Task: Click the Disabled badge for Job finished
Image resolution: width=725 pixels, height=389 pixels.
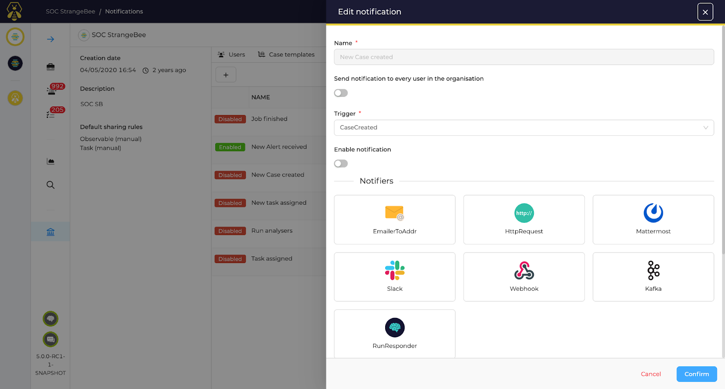Action: tap(230, 119)
